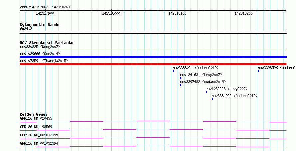The image size is (296, 151).
Task: Click the right arrowhead of the ruler
Action: point(285,10)
